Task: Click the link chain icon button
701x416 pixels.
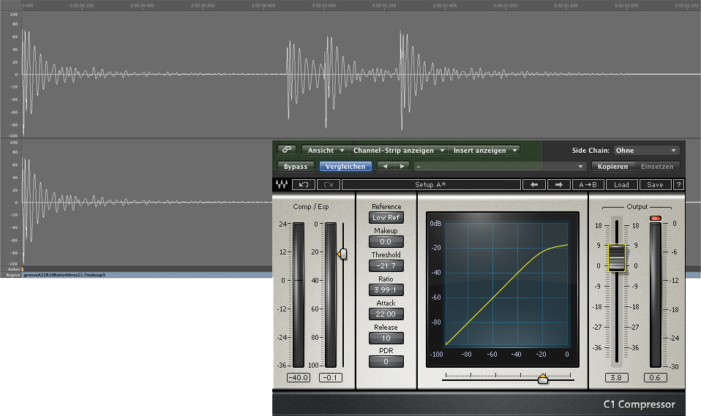Action: click(x=287, y=150)
